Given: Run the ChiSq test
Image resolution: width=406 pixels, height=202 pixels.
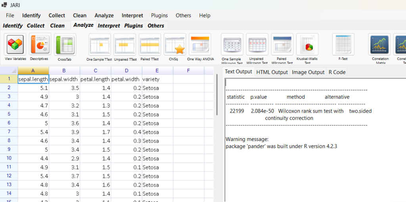Looking at the screenshot, I should 175,45.
